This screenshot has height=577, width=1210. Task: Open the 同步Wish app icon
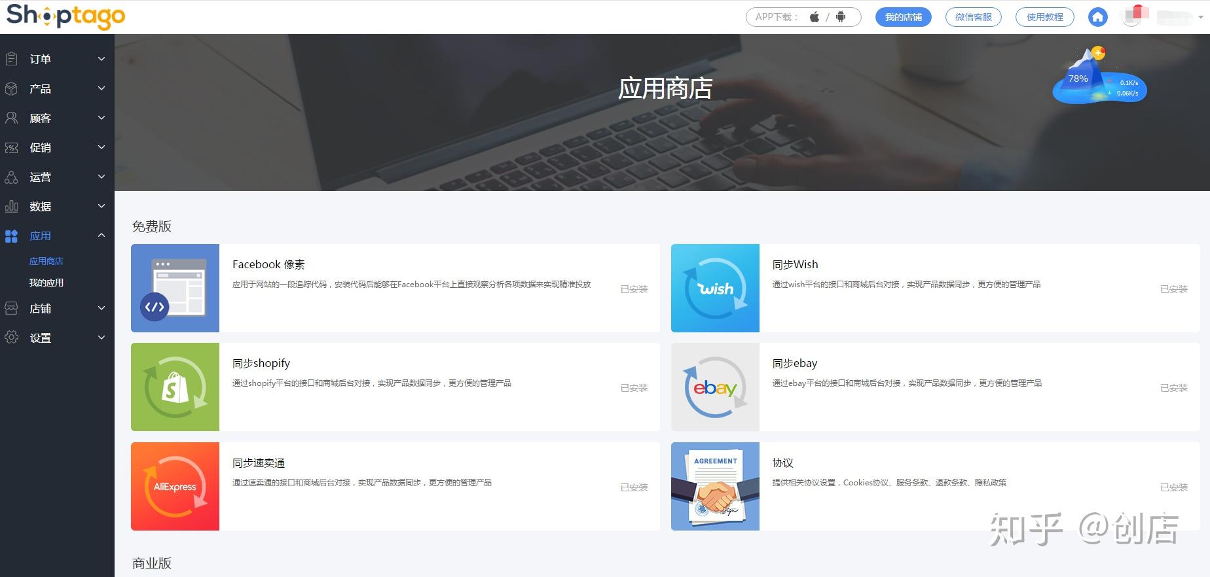tap(715, 288)
